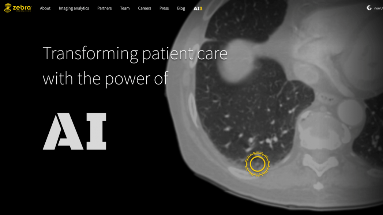Click the yellow circular nodule marker
This screenshot has width=383, height=215.
tap(258, 165)
